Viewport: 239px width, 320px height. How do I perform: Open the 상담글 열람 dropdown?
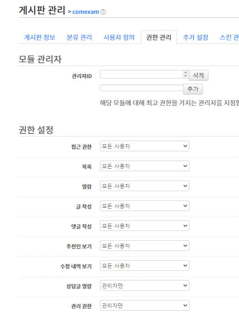145,285
